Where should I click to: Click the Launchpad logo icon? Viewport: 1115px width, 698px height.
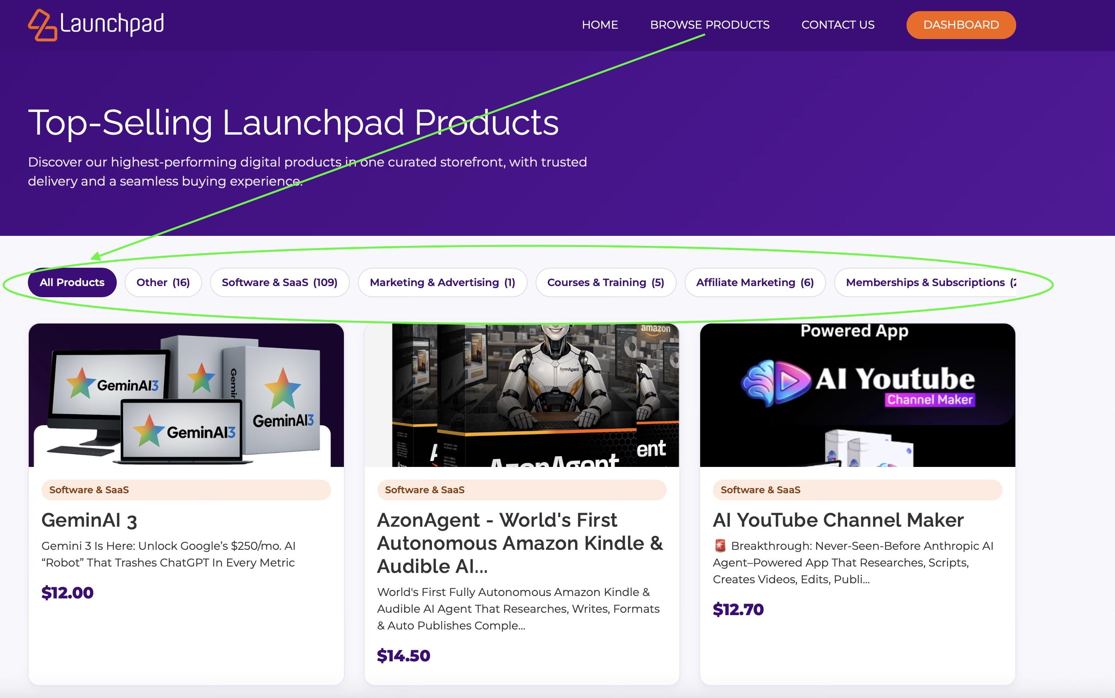43,25
